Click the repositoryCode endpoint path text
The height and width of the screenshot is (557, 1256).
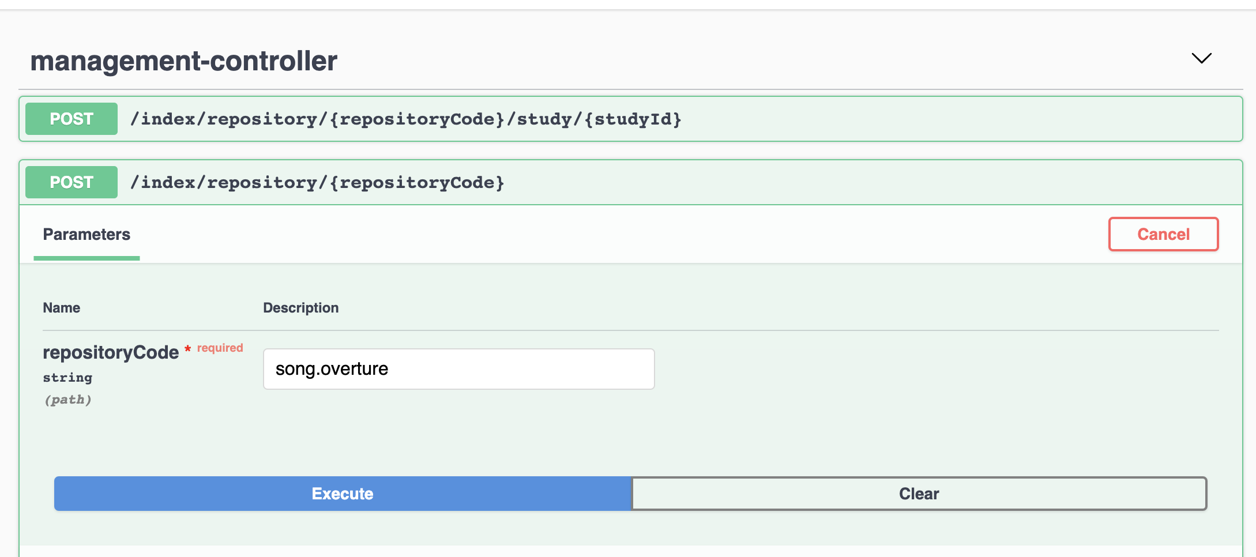[317, 182]
